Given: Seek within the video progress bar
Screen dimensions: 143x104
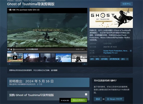Looking at the screenshot, I should pyautogui.click(x=47, y=52).
